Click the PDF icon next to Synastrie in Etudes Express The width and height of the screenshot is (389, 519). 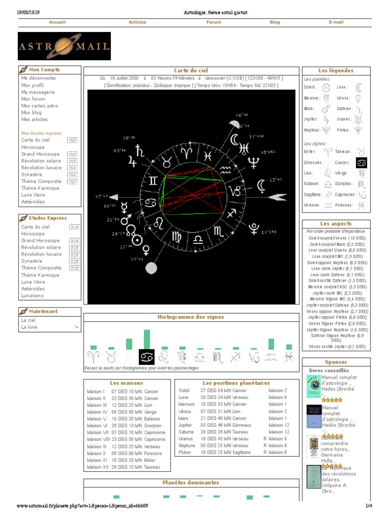coord(74,262)
